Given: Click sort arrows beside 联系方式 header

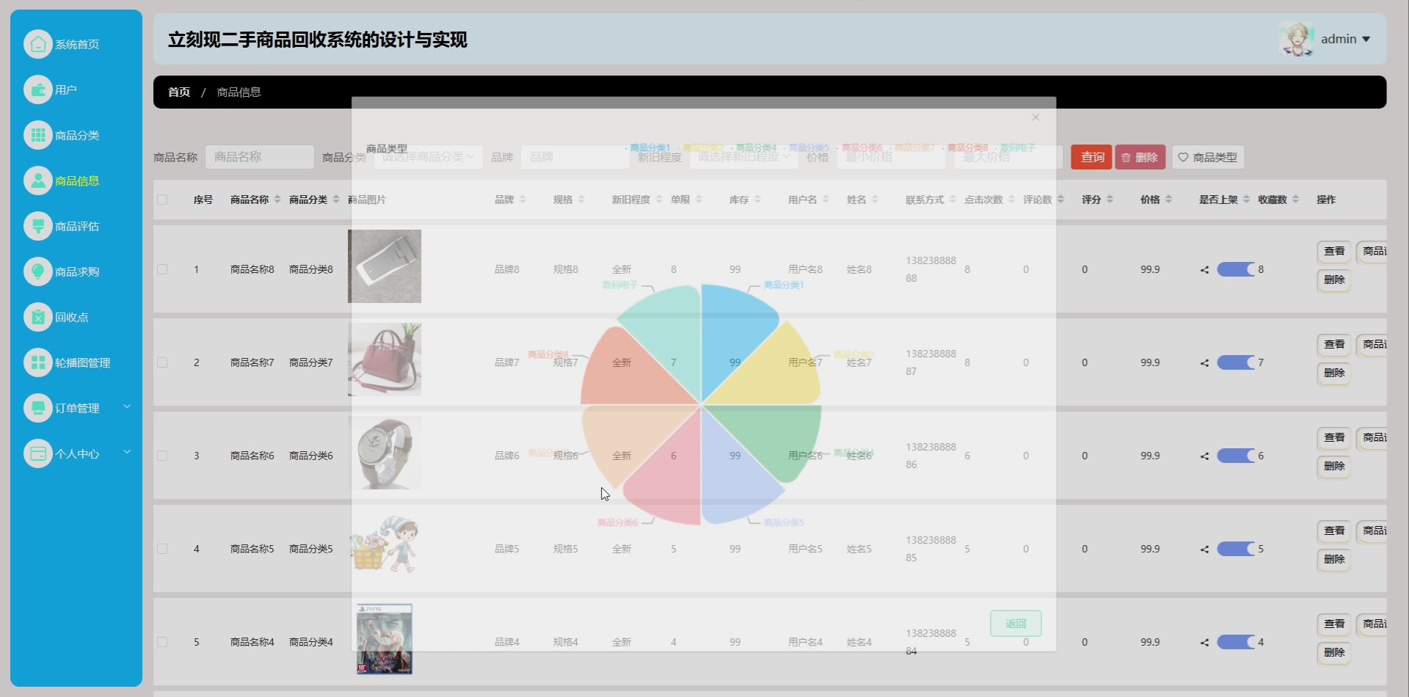Looking at the screenshot, I should coord(953,200).
